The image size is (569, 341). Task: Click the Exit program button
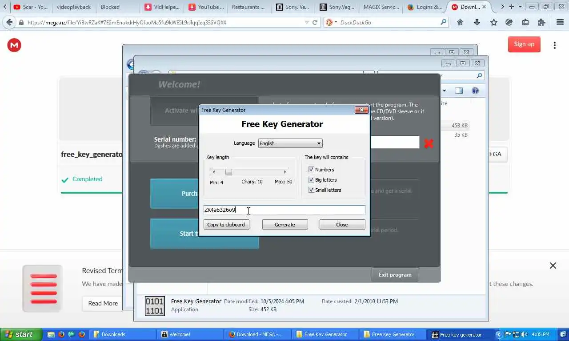coord(395,274)
